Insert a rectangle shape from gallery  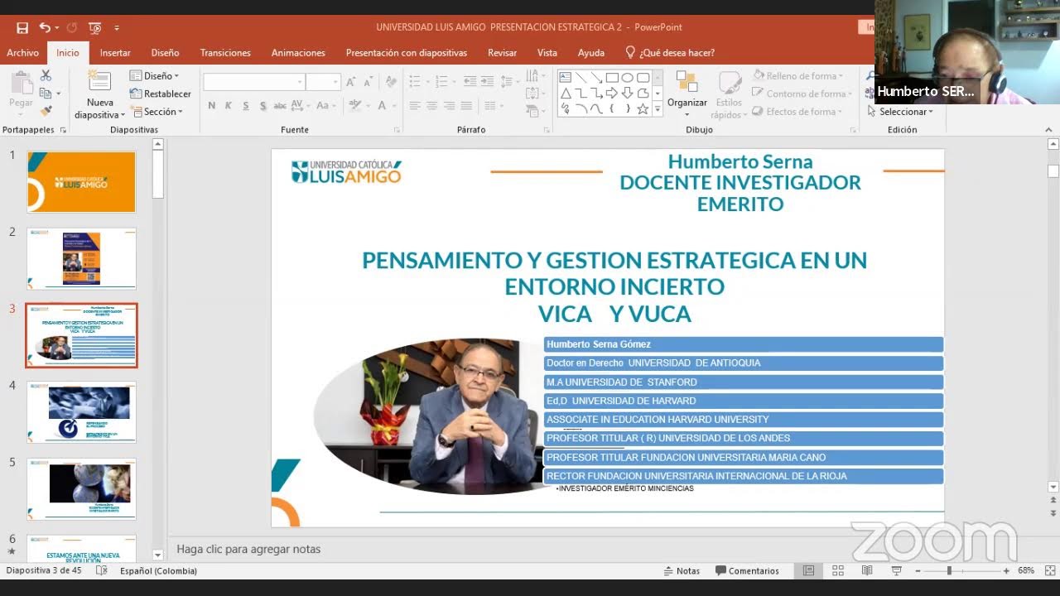[x=612, y=78]
